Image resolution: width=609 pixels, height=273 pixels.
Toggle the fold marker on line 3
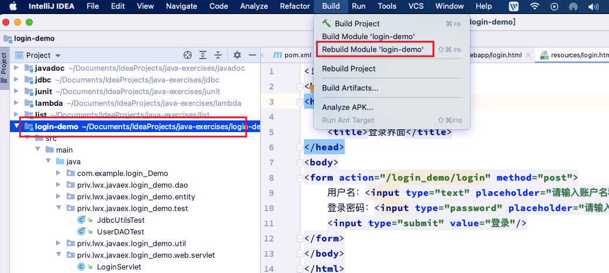300,102
